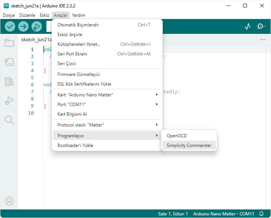Select Kart Bilgisini Al

tap(107, 114)
